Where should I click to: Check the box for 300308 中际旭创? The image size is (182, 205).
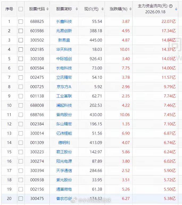coord(21,59)
